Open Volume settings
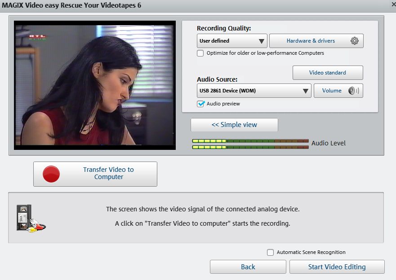Image resolution: width=396 pixels, height=280 pixels. point(338,91)
